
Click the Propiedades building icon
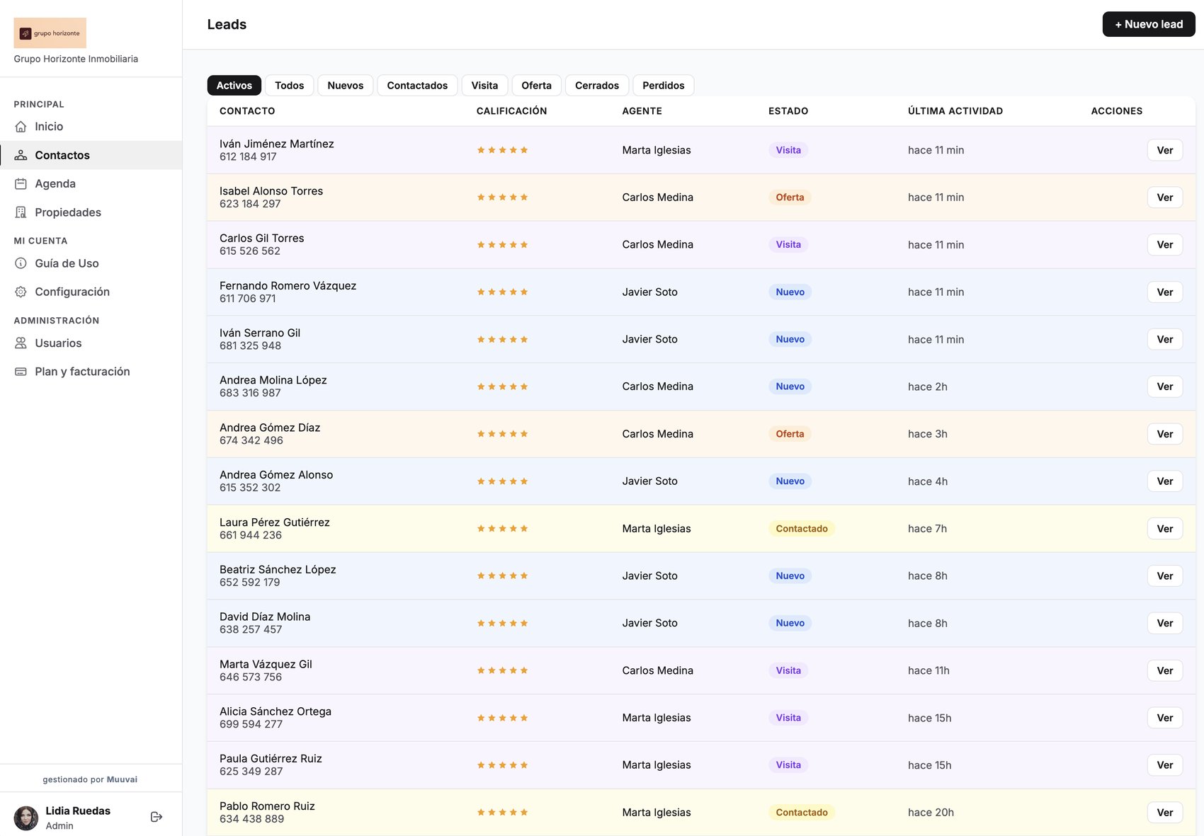click(x=21, y=212)
